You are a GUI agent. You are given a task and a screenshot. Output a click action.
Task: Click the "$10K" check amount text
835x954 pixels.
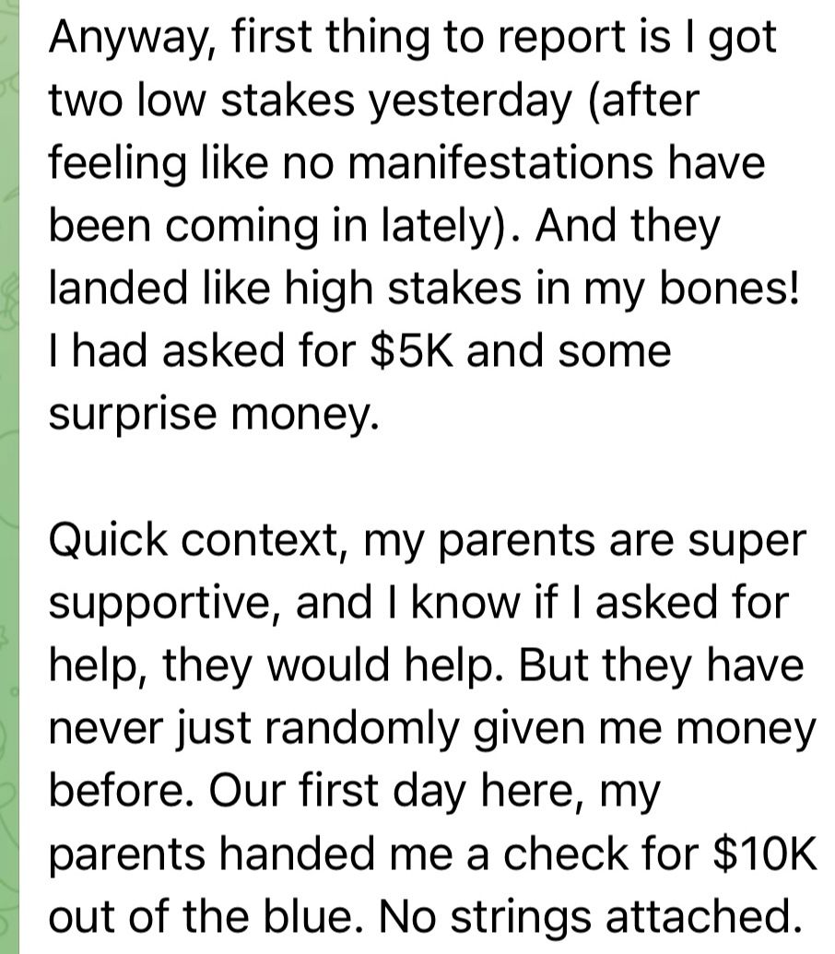[764, 854]
